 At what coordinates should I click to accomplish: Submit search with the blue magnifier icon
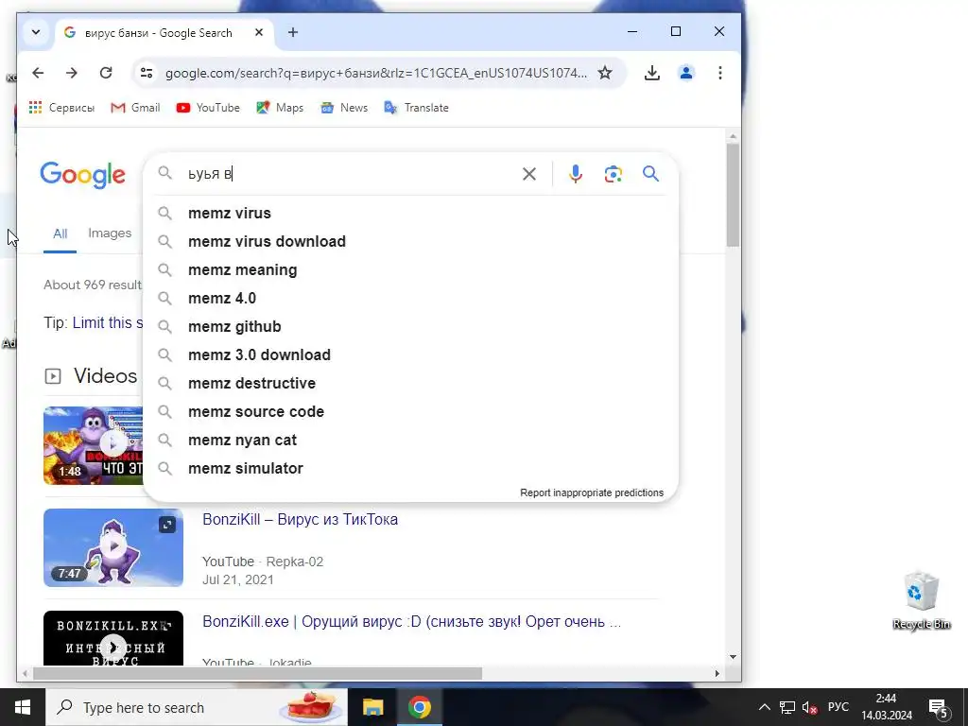click(650, 174)
